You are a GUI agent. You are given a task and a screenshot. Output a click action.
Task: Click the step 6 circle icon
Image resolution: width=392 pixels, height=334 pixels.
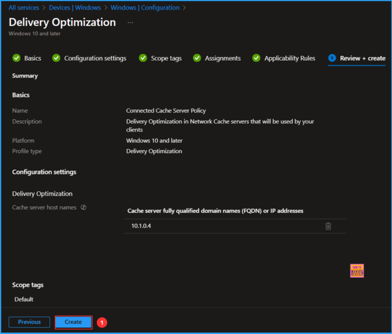tap(332, 58)
